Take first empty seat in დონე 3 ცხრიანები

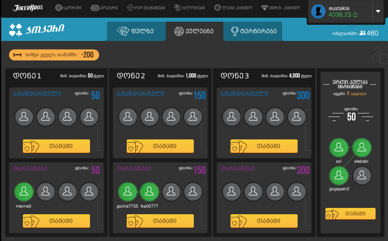231,191
